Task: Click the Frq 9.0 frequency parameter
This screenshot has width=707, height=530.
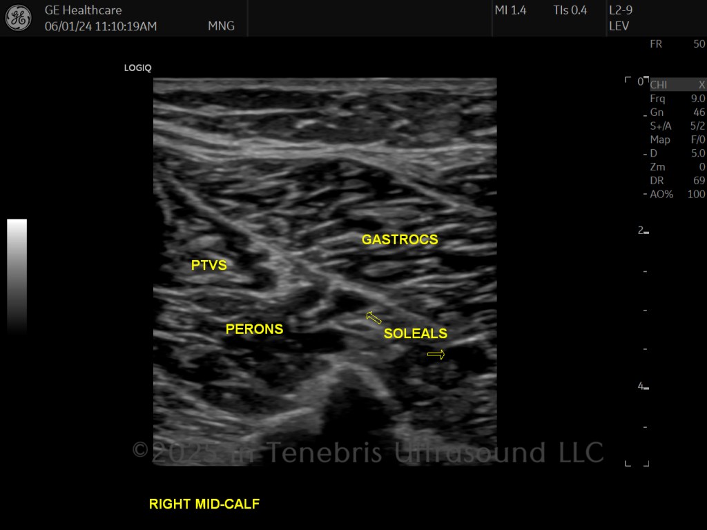Action: [x=677, y=98]
